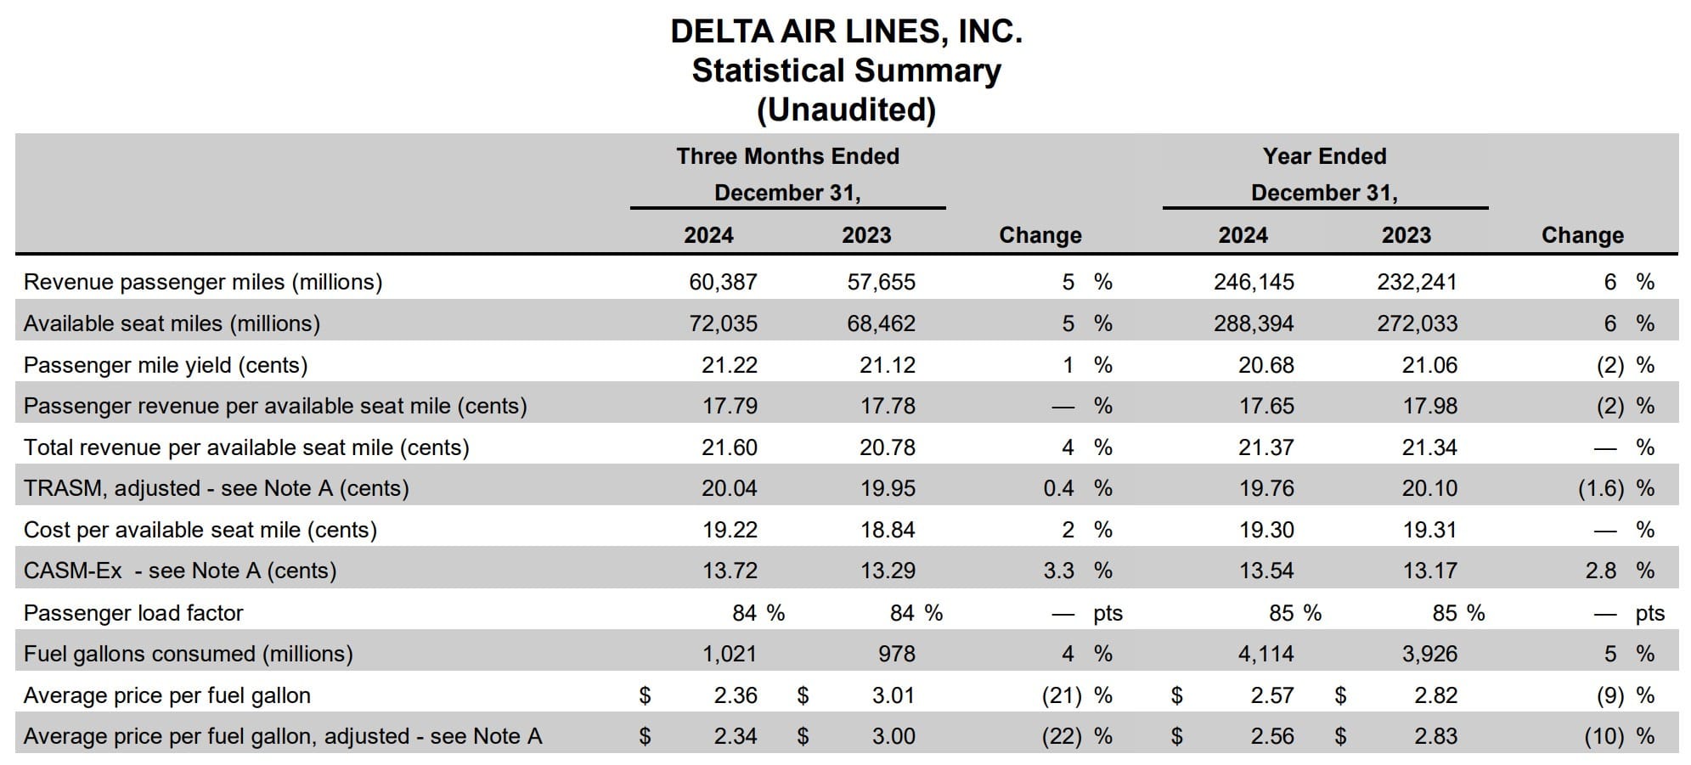
Task: Select the "Three Months Ended" column header
Action: pyautogui.click(x=787, y=156)
